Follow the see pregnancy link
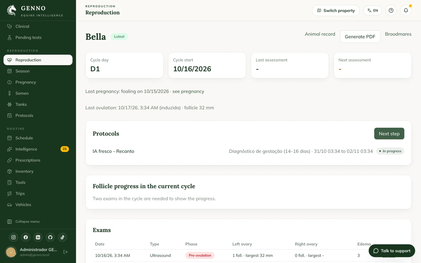421x263 pixels. 188,91
